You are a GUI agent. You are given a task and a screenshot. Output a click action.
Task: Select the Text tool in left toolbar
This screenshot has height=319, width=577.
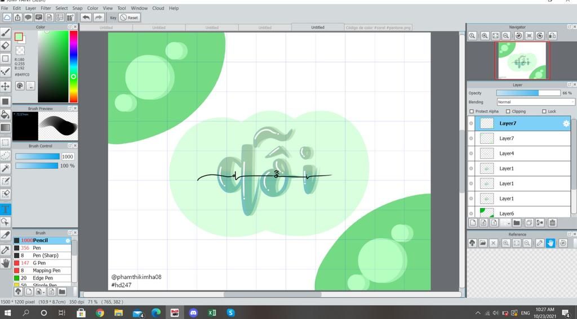[5, 209]
